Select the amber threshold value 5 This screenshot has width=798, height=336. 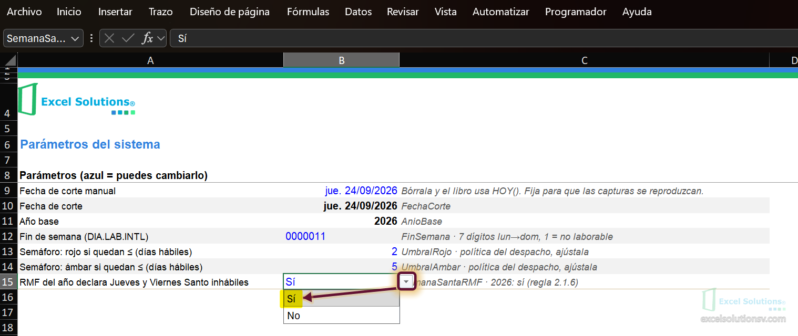341,267
